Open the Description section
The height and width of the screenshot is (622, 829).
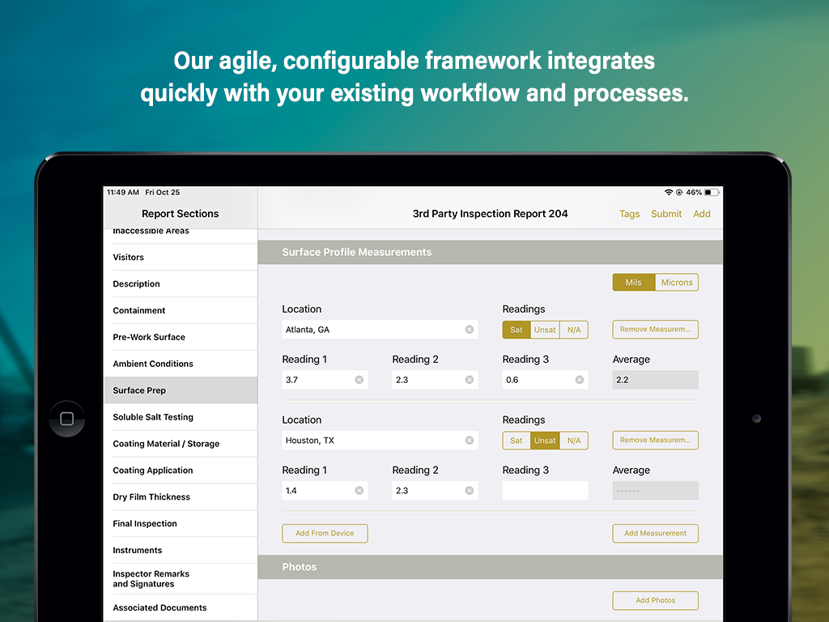coord(181,283)
